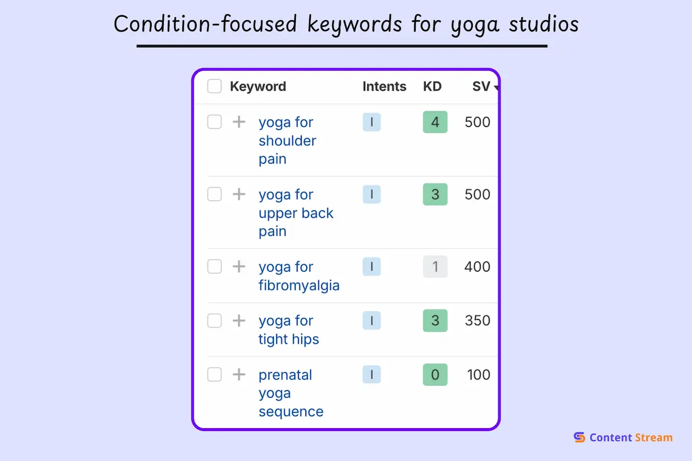692x461 pixels.
Task: Click plus icon beside yoga for fibromyalgia
Action: coord(239,267)
